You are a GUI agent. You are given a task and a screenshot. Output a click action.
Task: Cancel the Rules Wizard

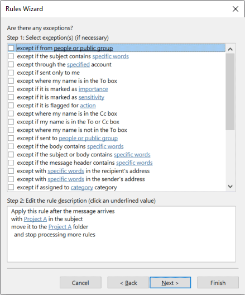[80, 283]
